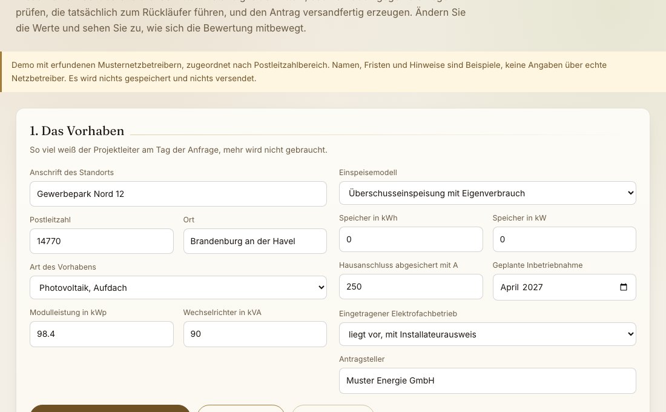Open the Einspeisemodell dropdown
Image resolution: width=666 pixels, height=412 pixels.
pos(487,193)
